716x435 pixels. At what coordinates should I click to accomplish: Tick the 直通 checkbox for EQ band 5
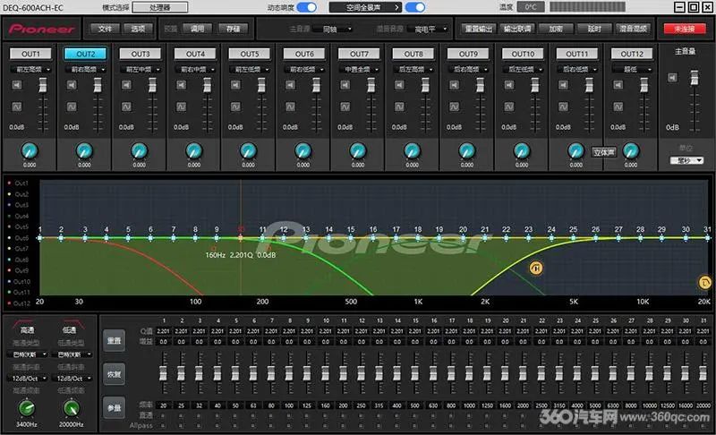coord(235,416)
